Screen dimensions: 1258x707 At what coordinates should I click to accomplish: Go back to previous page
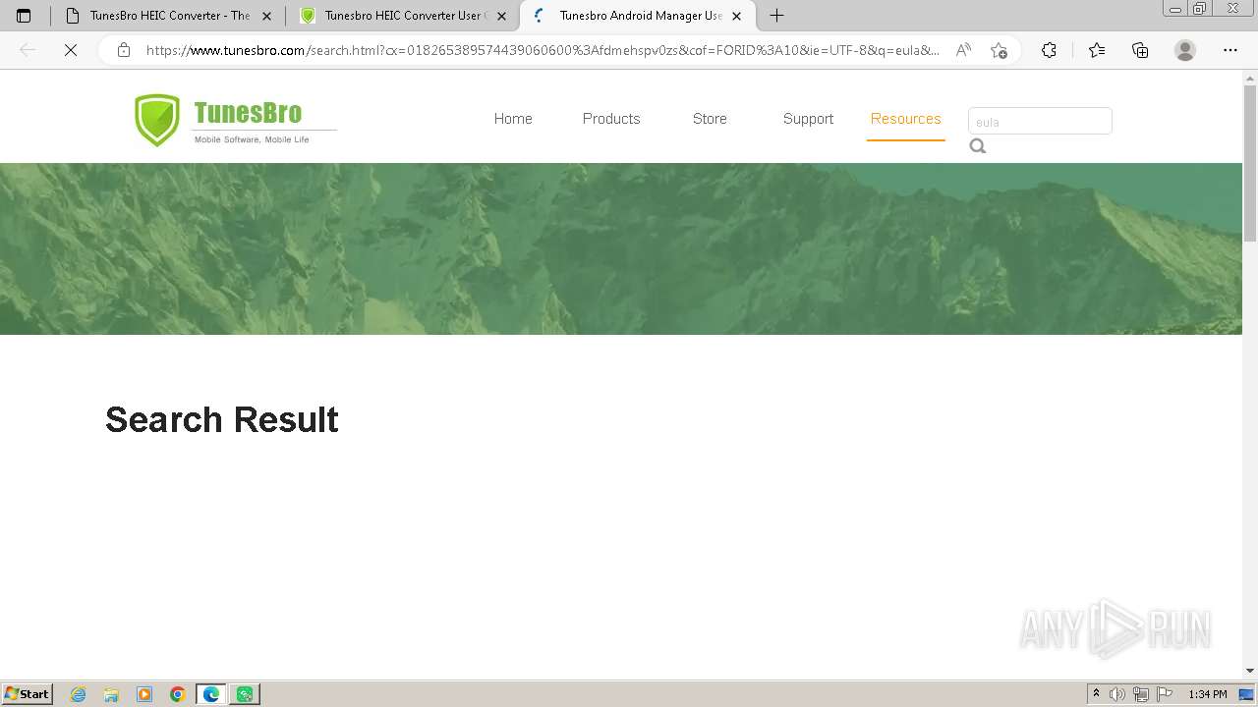click(x=28, y=50)
